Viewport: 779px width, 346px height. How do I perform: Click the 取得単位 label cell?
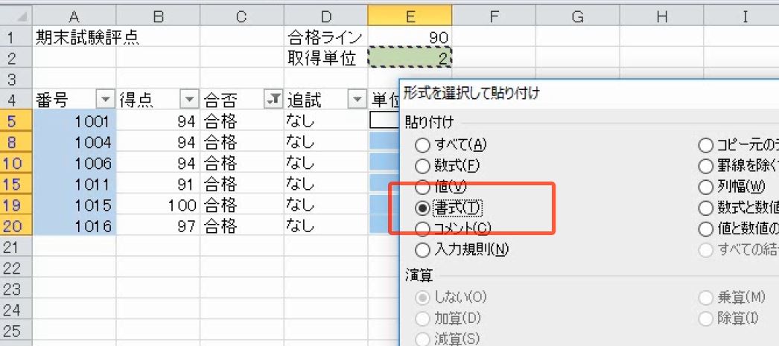tap(326, 58)
